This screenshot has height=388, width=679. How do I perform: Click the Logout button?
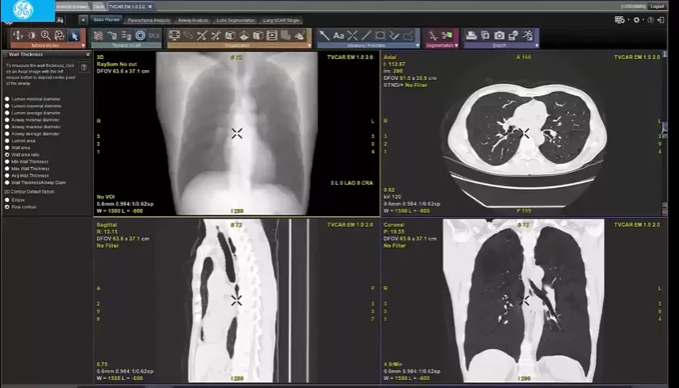657,6
